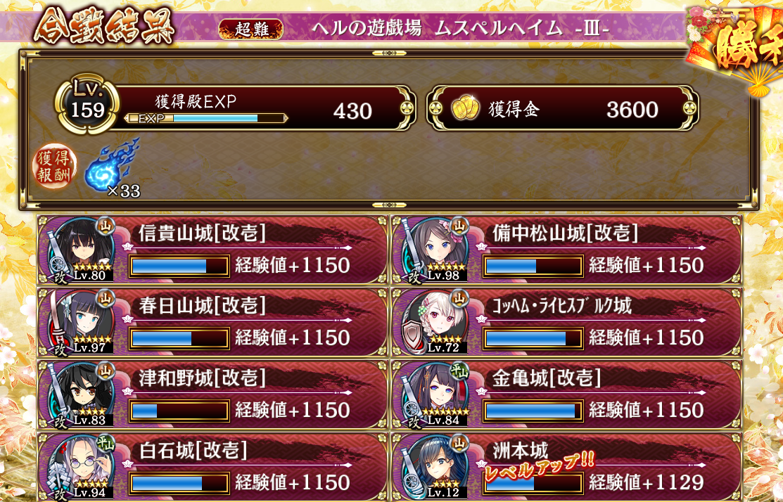The image size is (783, 502).
Task: Click the Lv. 159 player level badge
Action: point(87,104)
